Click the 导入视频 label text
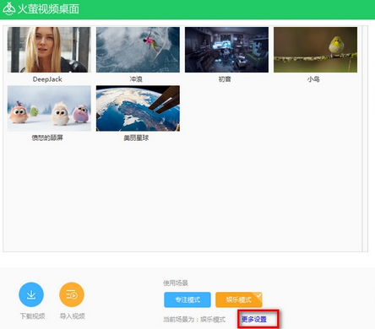The height and width of the screenshot is (329, 375). click(x=73, y=316)
